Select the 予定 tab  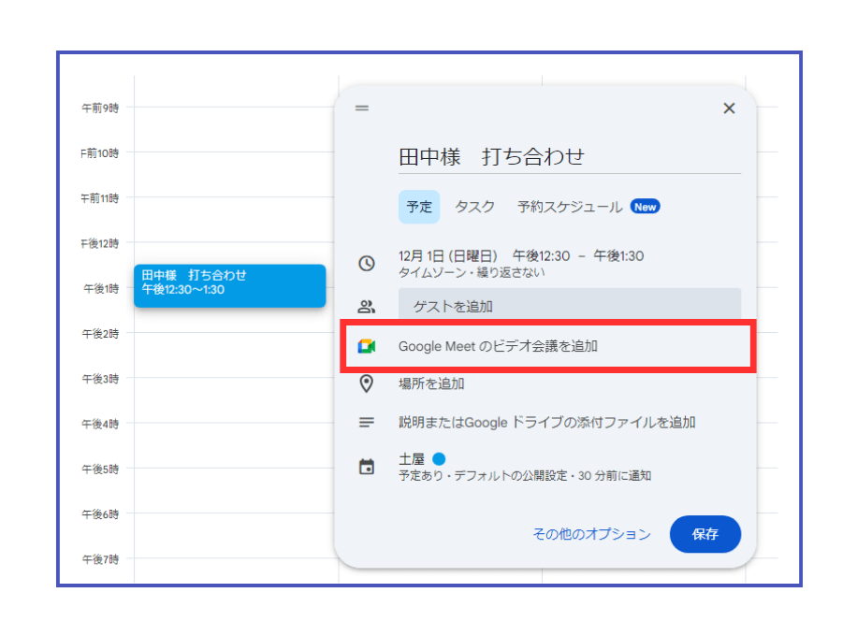[x=419, y=207]
